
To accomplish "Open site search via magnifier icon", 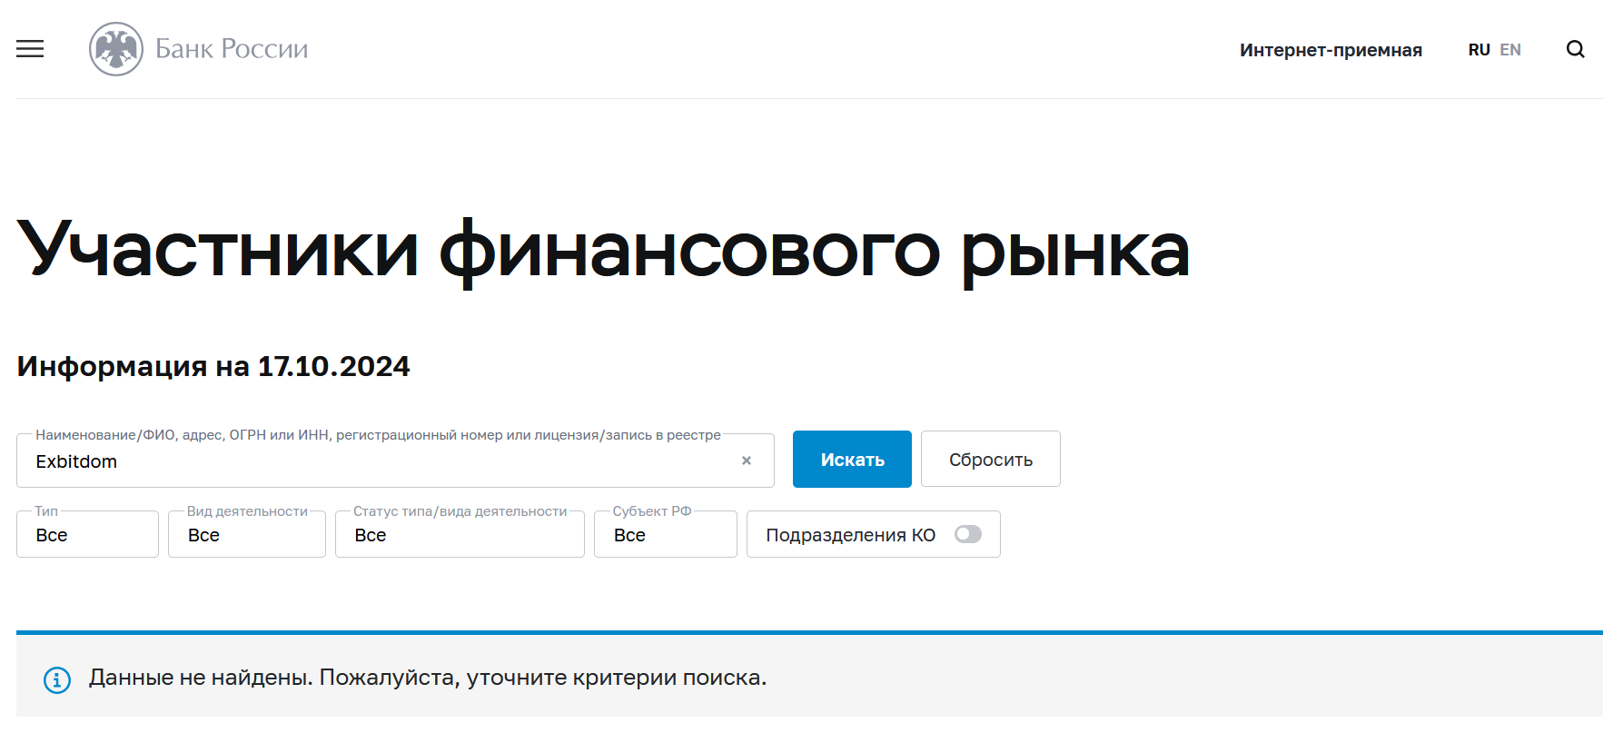I will pos(1576,49).
